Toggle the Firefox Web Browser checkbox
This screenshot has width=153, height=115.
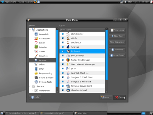tap(63, 60)
